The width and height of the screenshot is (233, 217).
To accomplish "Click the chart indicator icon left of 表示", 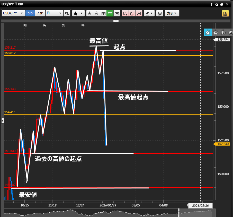I will tap(160, 13).
